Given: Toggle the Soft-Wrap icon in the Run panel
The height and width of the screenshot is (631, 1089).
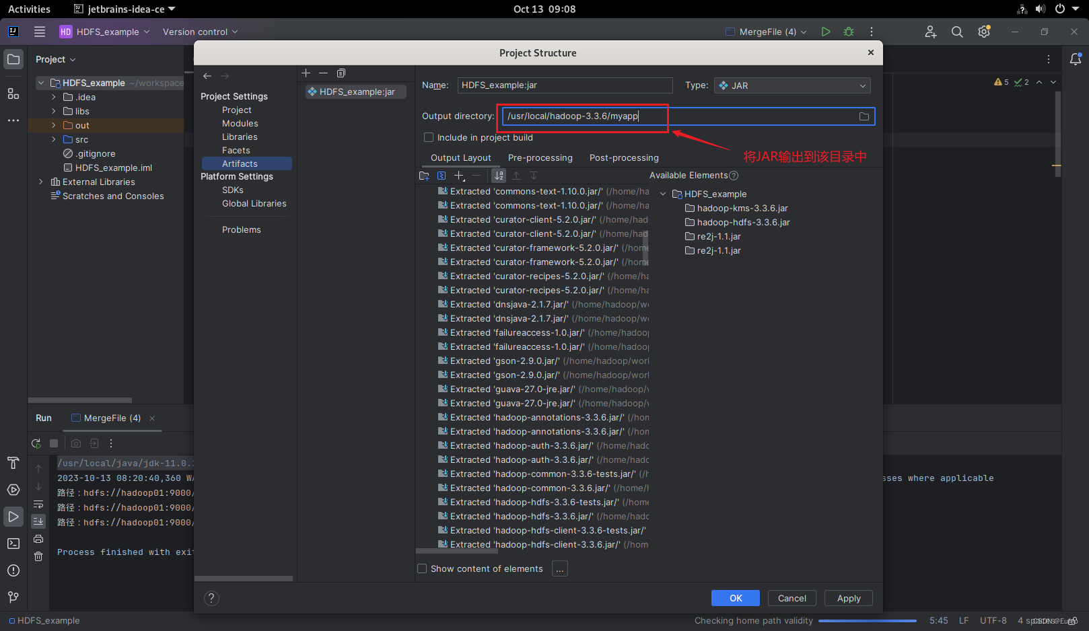Looking at the screenshot, I should click(38, 503).
